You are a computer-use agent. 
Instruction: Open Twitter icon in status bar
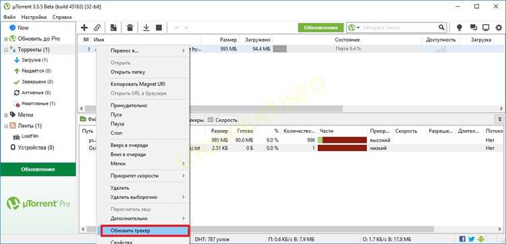point(471,239)
